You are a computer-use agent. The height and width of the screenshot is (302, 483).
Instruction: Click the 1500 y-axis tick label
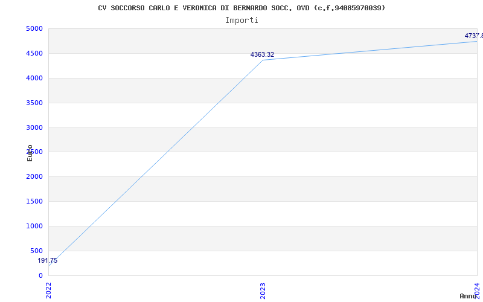pos(34,202)
